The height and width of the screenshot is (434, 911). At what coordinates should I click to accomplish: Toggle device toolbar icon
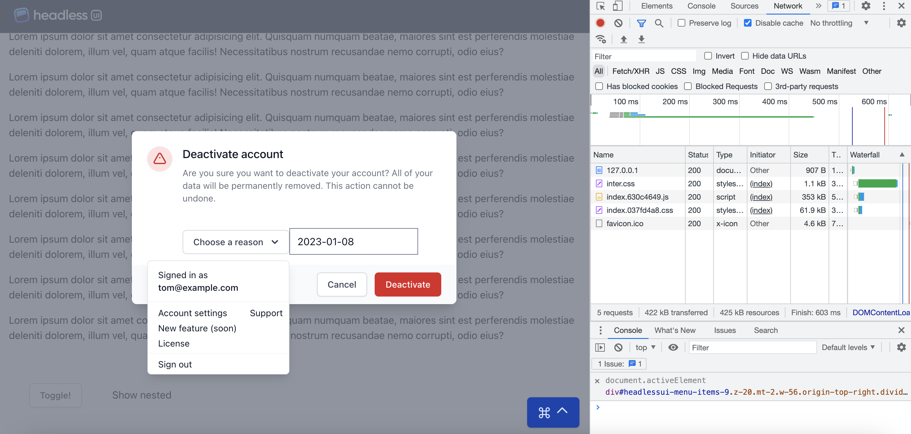(x=617, y=6)
